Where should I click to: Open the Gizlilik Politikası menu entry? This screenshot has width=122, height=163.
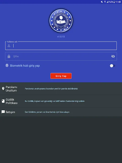(61, 101)
